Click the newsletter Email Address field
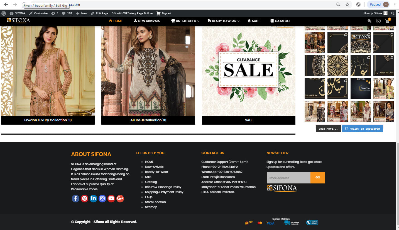This screenshot has height=230, width=399. click(x=288, y=178)
